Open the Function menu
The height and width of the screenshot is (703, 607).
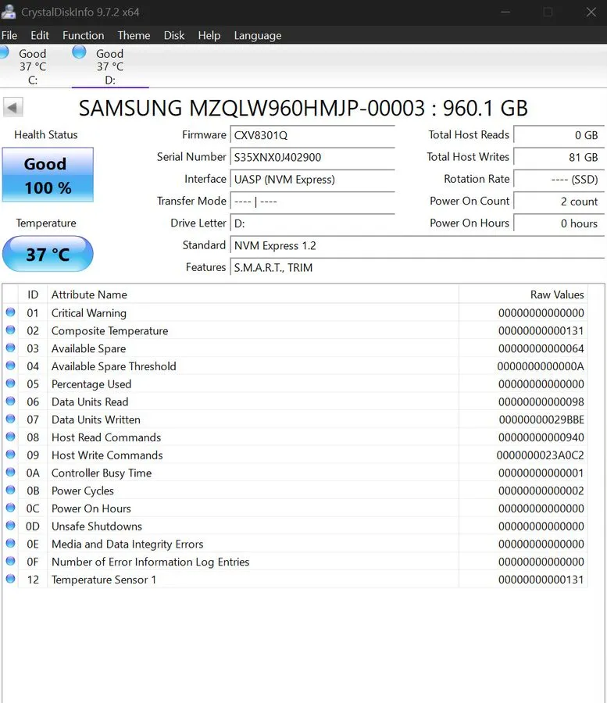[83, 35]
